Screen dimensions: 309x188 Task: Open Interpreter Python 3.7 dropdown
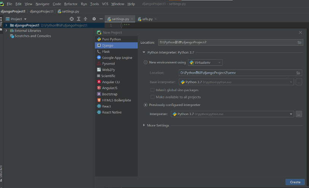pos(233,114)
